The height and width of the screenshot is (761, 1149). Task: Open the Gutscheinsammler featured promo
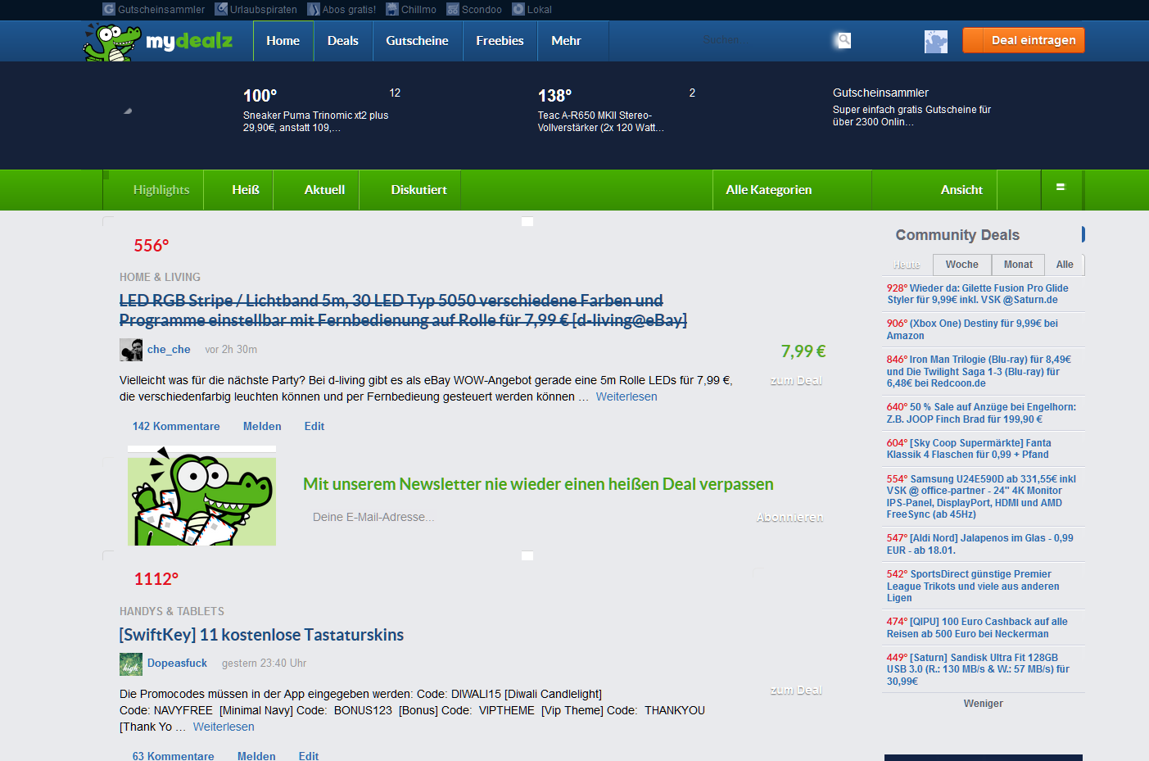pyautogui.click(x=912, y=106)
